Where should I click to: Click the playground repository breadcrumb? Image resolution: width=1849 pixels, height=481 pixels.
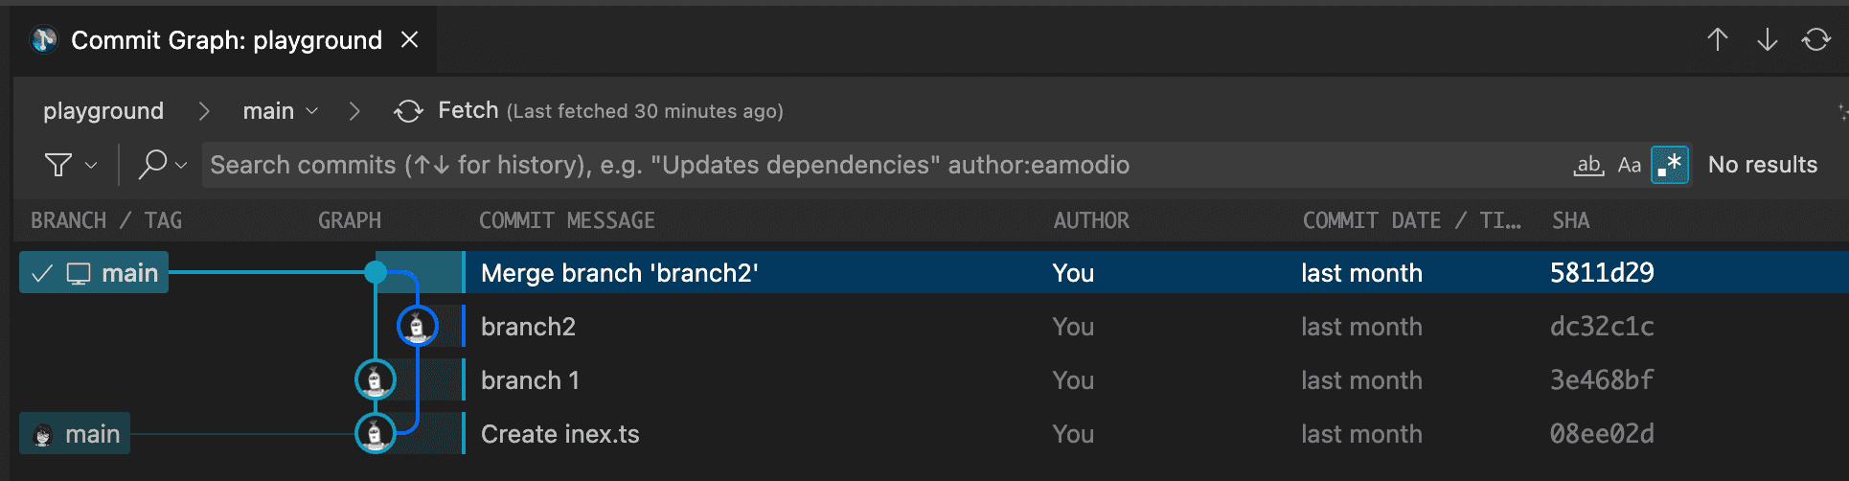(103, 111)
